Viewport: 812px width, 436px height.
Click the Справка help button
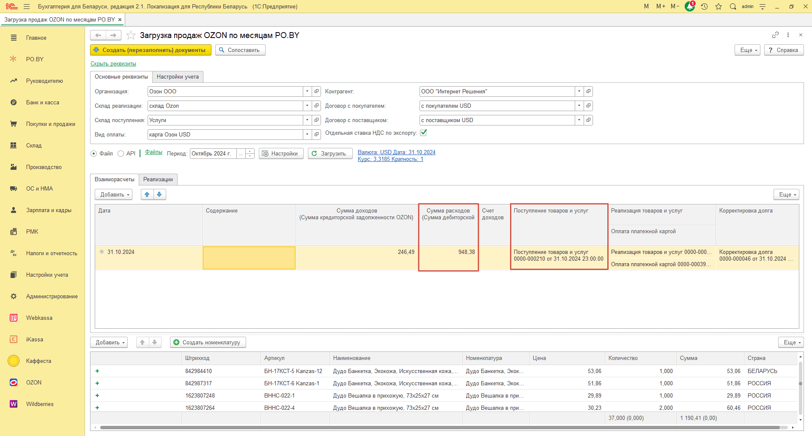click(x=784, y=50)
